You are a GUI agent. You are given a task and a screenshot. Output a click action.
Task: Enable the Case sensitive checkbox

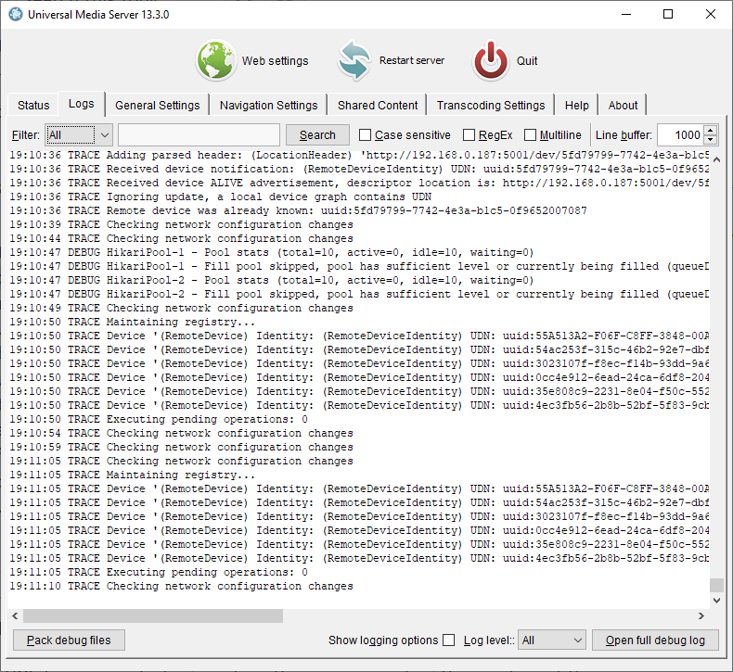pyautogui.click(x=365, y=135)
